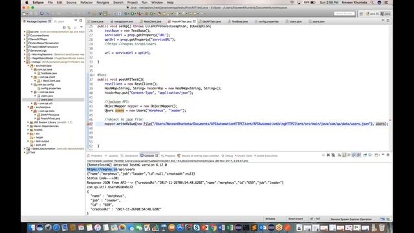414x233 pixels.
Task: Collapse the com.qa.base package
Action: (32, 69)
